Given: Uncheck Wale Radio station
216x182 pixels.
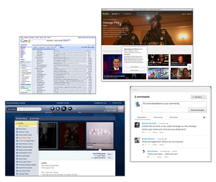Looking at the screenshot, I should pyautogui.click(x=17, y=129).
